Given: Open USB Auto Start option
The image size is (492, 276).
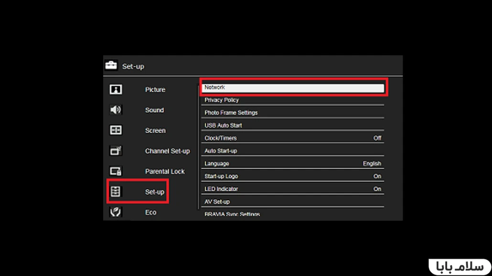Looking at the screenshot, I should click(292, 125).
